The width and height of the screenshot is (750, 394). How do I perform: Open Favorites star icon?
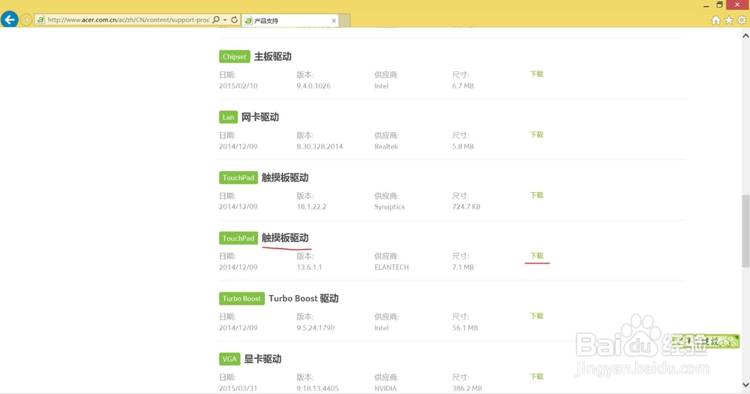point(728,20)
